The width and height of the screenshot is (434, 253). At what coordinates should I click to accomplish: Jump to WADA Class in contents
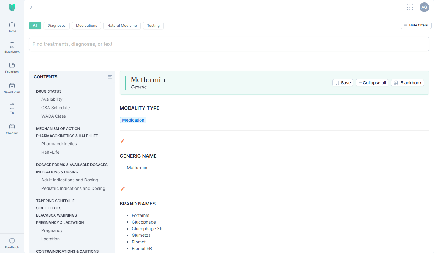pos(54,116)
